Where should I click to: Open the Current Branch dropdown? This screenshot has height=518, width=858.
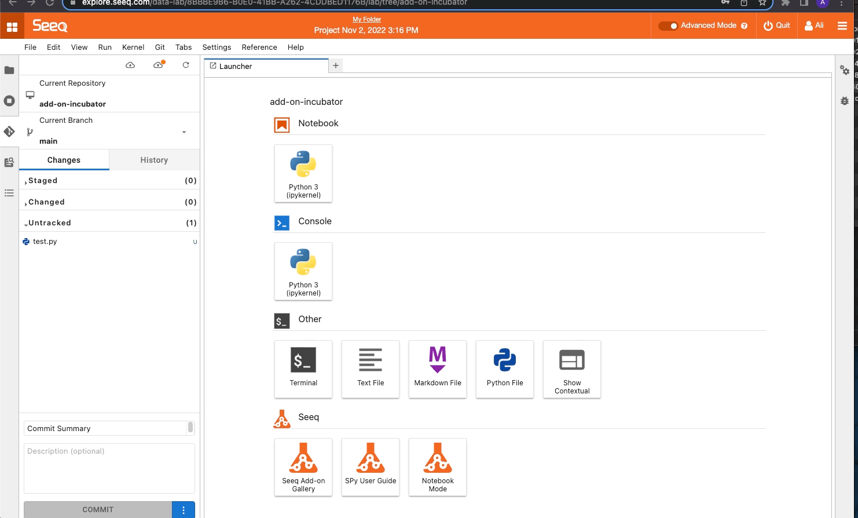pyautogui.click(x=184, y=132)
